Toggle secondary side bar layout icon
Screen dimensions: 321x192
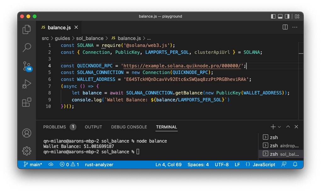click(x=287, y=16)
